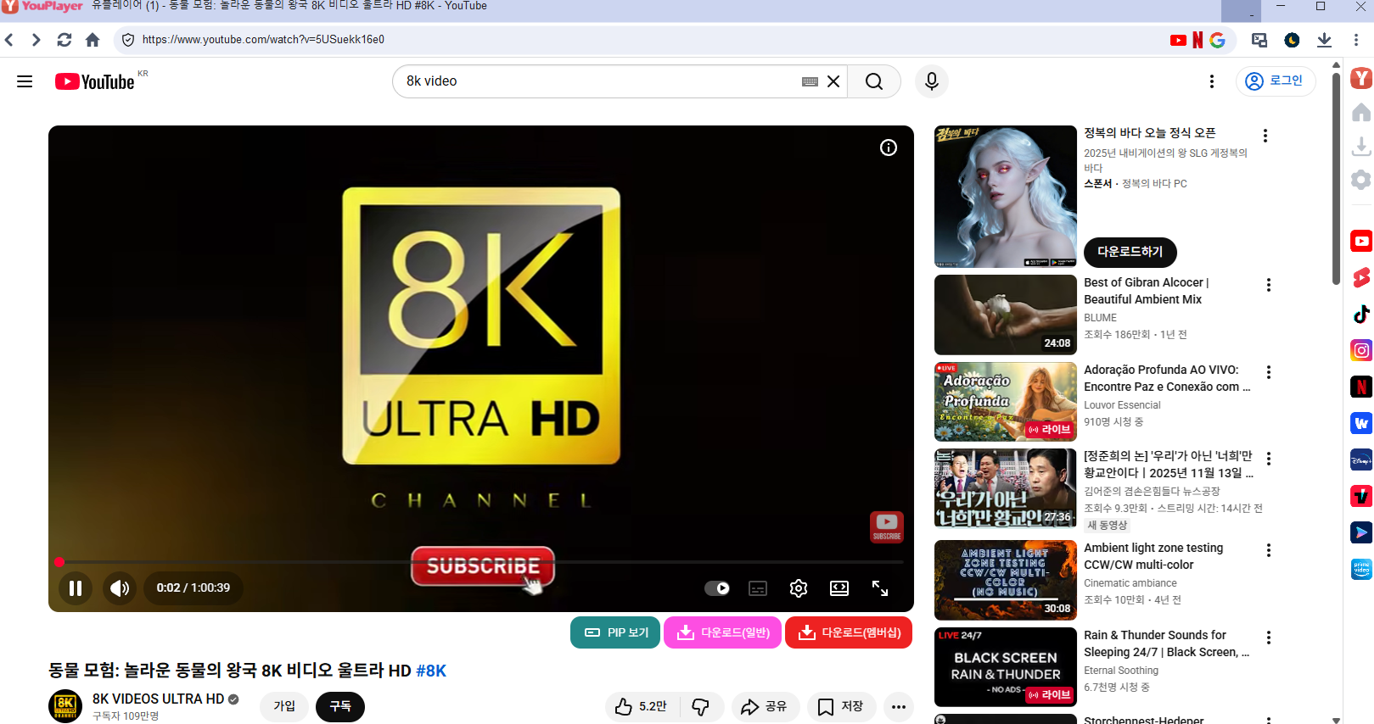Open options menu for 정준희의 논 video

coord(1269,459)
